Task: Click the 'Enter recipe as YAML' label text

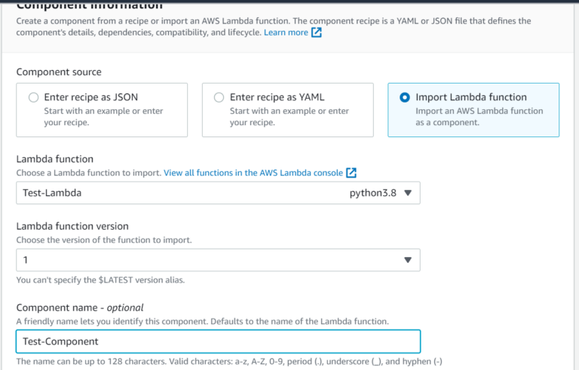Action: 277,97
